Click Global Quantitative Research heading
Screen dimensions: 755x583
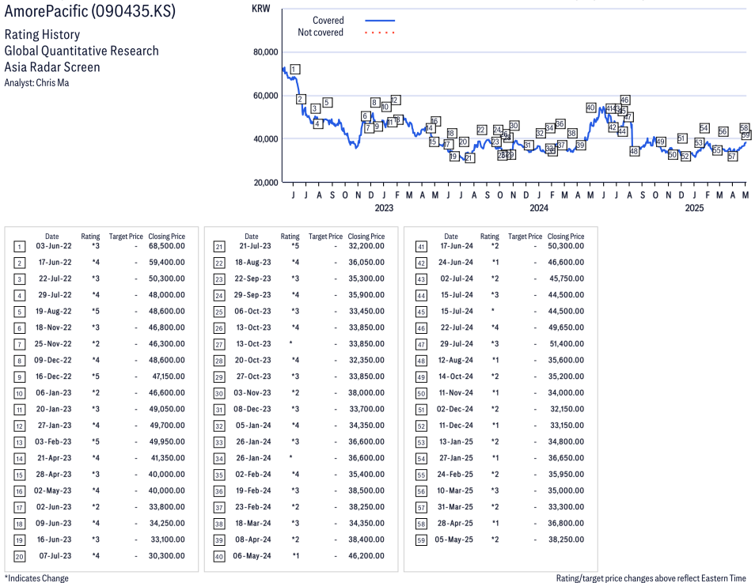[82, 51]
